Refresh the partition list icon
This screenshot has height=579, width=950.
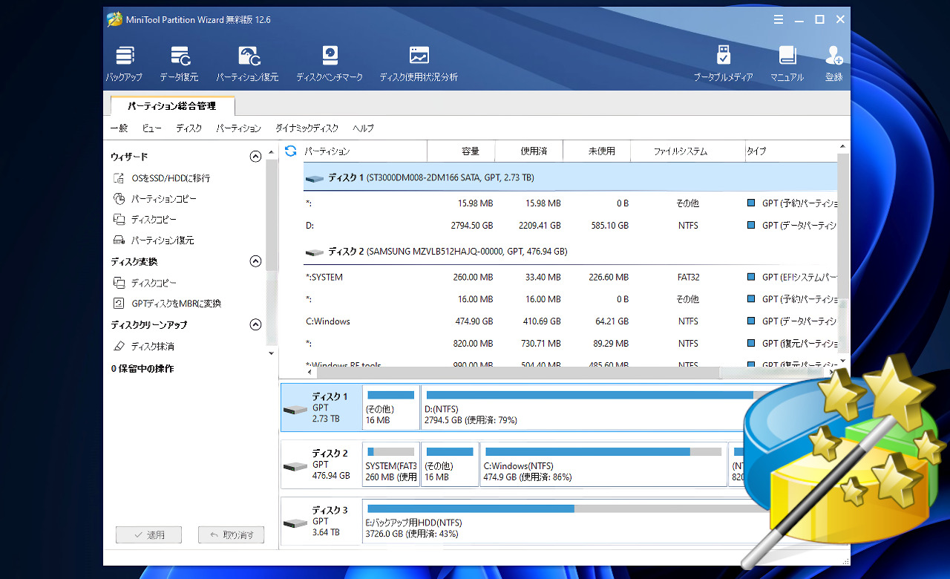[291, 151]
